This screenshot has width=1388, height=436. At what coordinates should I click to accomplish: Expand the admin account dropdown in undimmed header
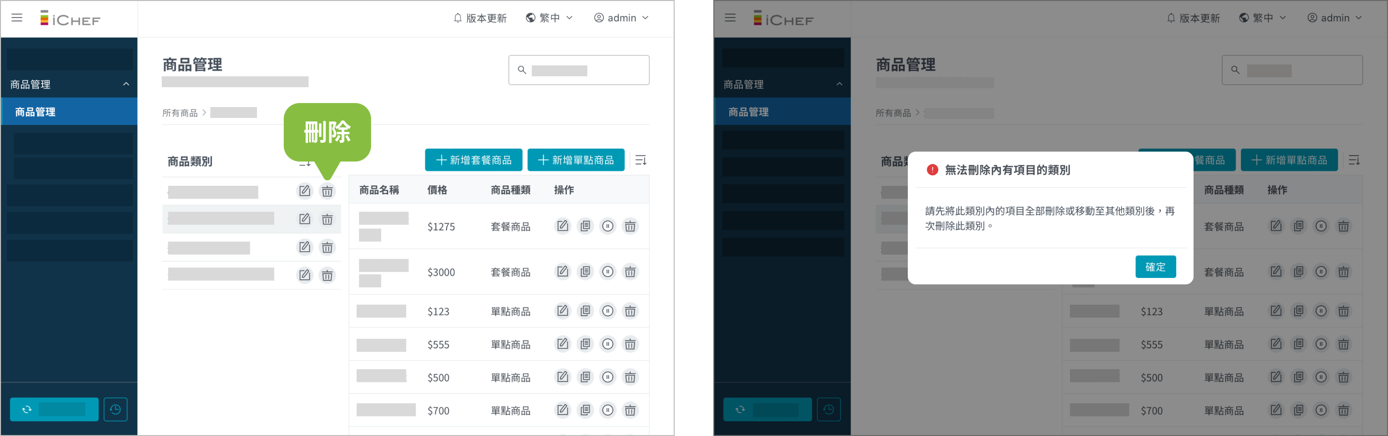621,18
